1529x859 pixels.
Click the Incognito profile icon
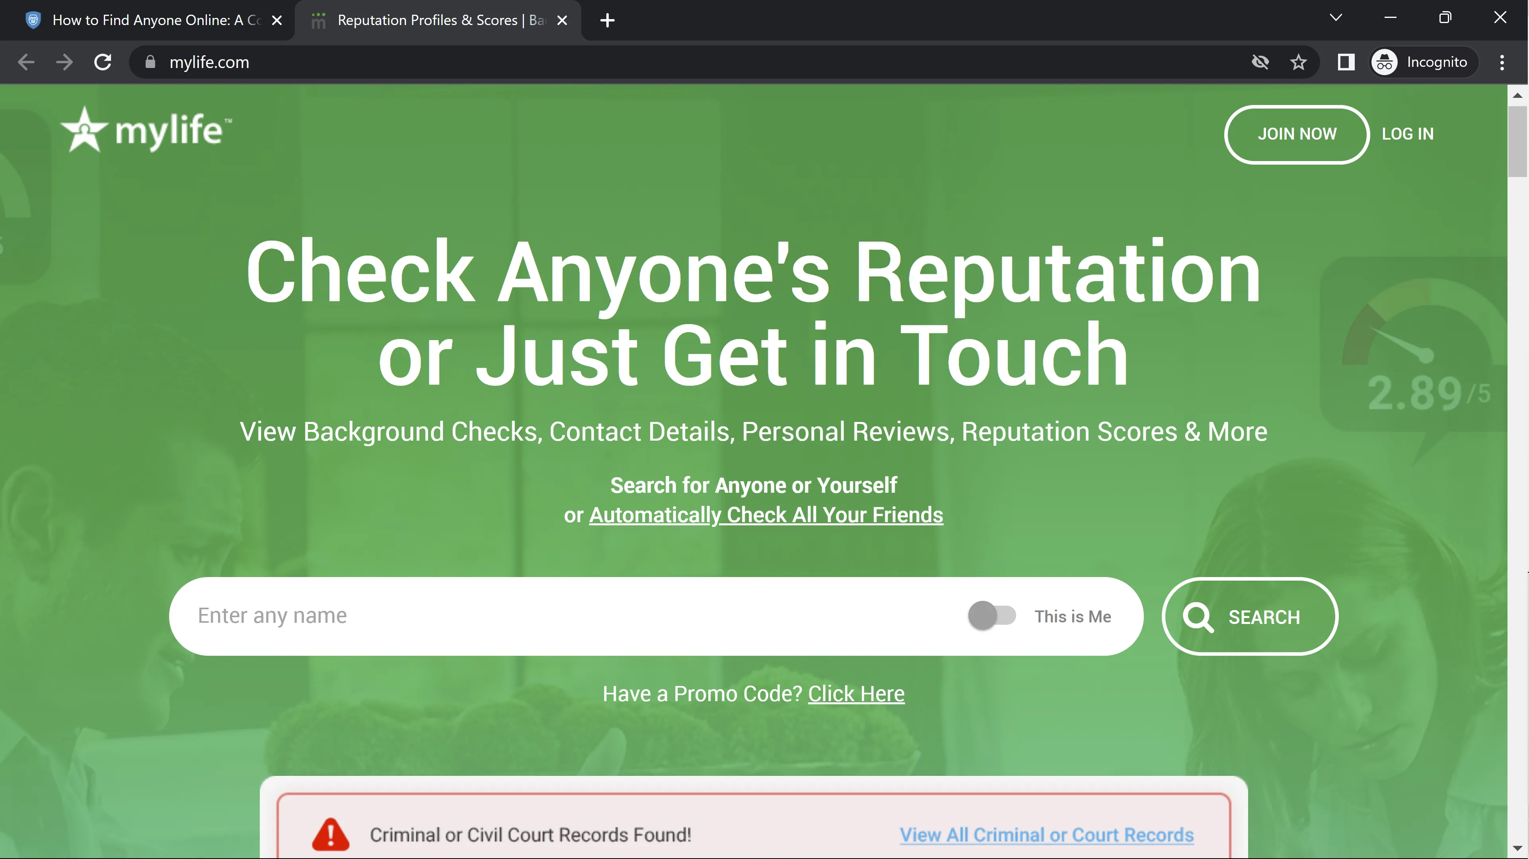pyautogui.click(x=1385, y=62)
